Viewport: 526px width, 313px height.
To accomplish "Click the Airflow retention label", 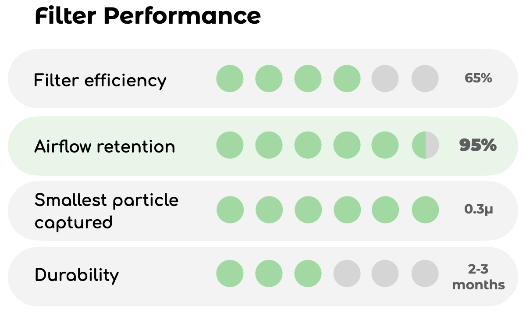I will pos(105,146).
